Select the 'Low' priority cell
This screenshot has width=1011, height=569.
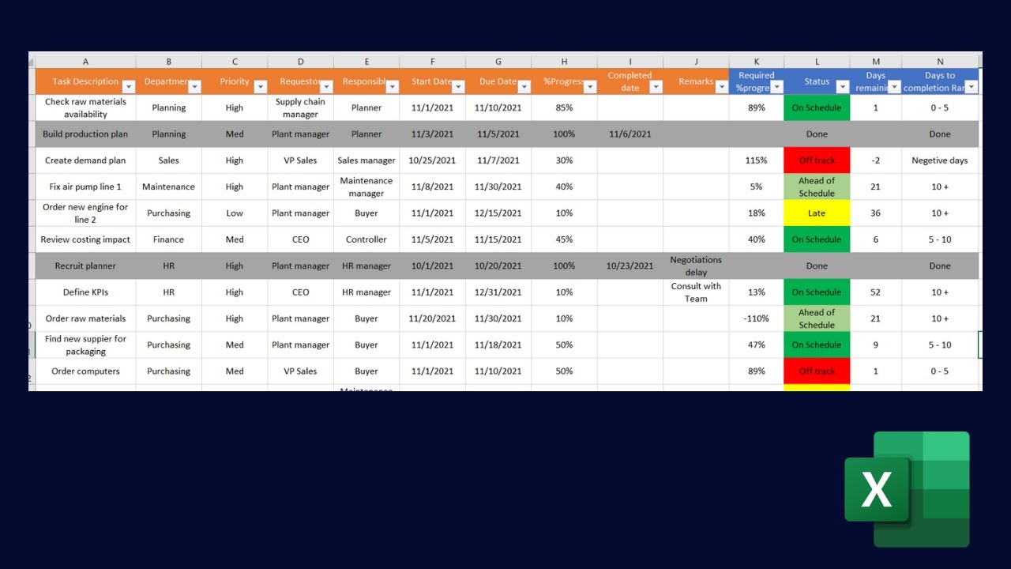pyautogui.click(x=235, y=213)
